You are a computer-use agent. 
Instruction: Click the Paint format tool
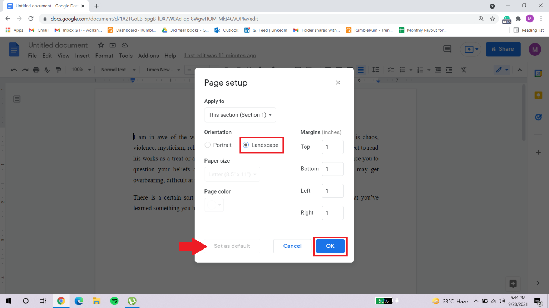tap(58, 70)
